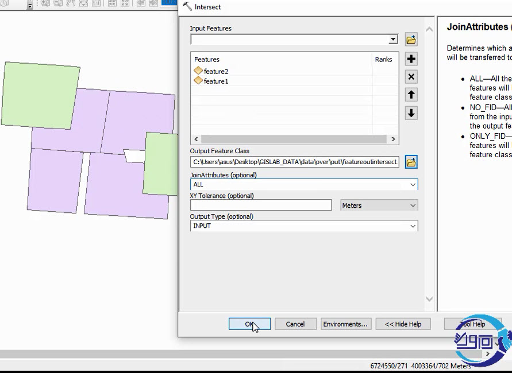
Task: Select the Pan hand tool in the toolbar
Action: [x=71, y=3]
